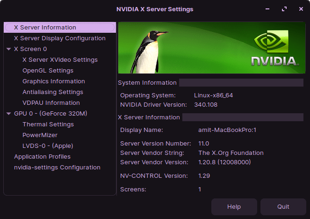Open the Graphics Information page
Screen dimensions: 310x219
coord(54,81)
